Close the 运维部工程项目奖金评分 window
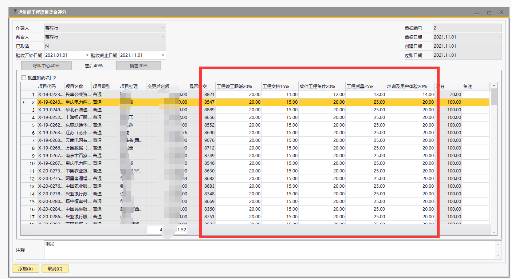 [x=502, y=12]
